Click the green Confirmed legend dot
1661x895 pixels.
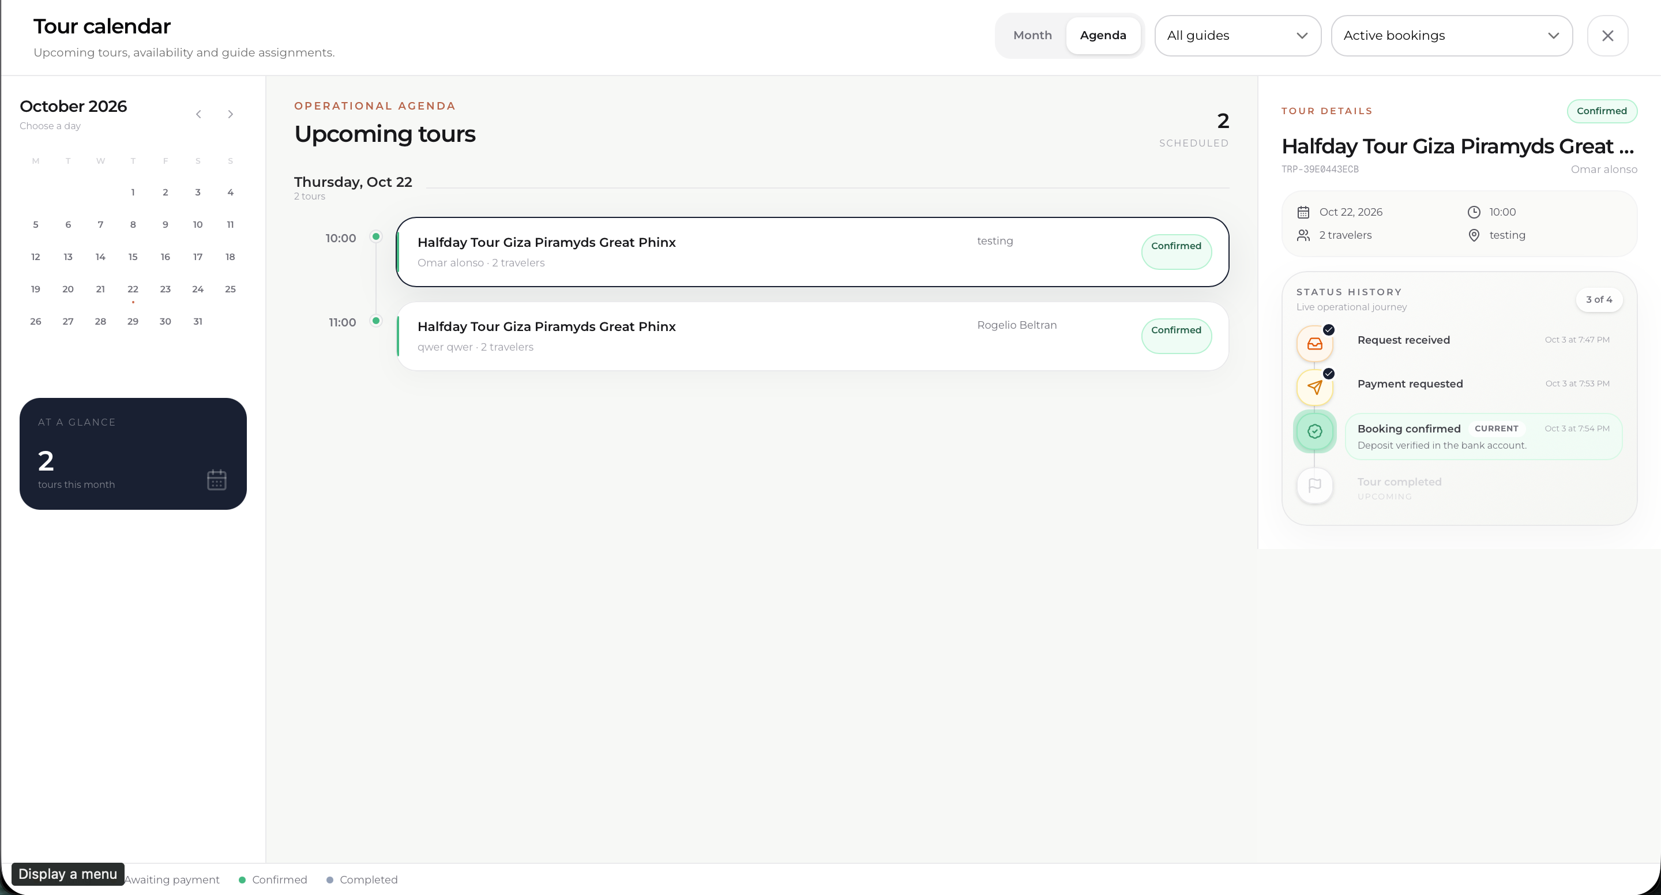[x=242, y=879]
